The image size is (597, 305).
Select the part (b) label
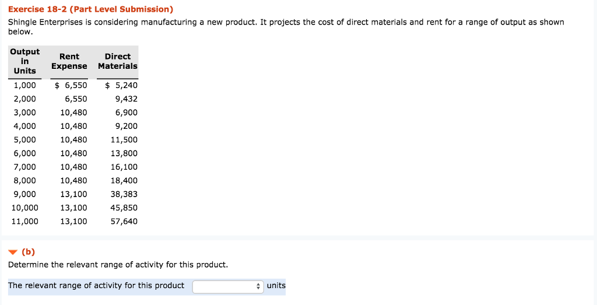29,252
